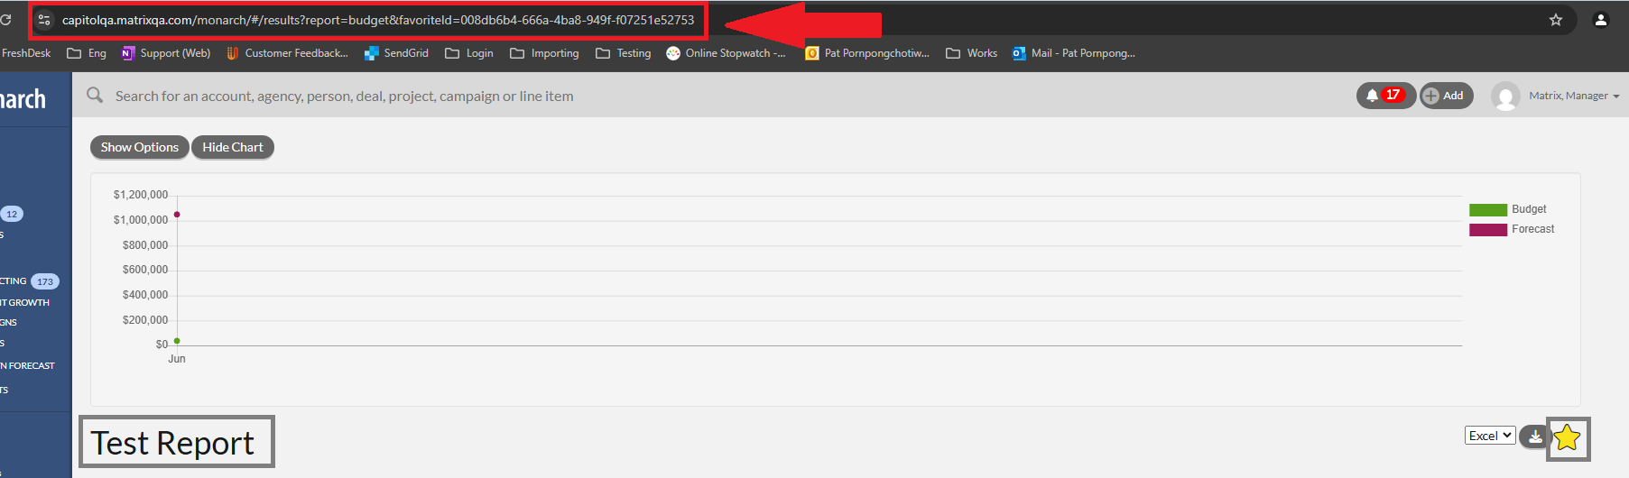Open the Online Stopwatch bookmark
The image size is (1629, 478).
[726, 53]
